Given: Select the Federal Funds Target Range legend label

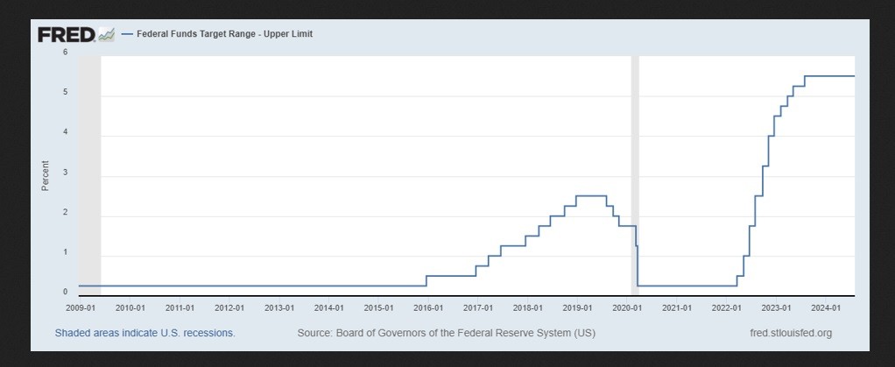Looking at the screenshot, I should (224, 34).
